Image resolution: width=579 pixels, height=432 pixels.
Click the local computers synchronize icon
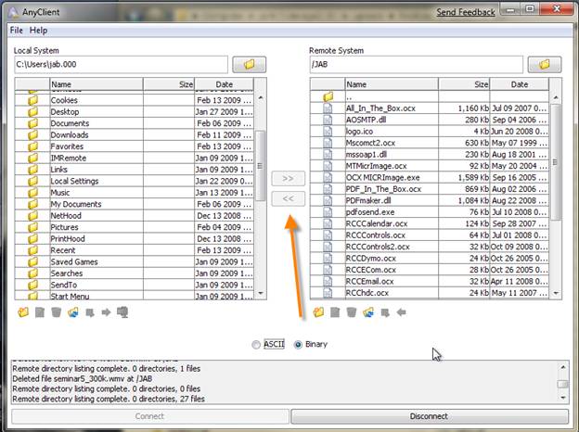122,312
